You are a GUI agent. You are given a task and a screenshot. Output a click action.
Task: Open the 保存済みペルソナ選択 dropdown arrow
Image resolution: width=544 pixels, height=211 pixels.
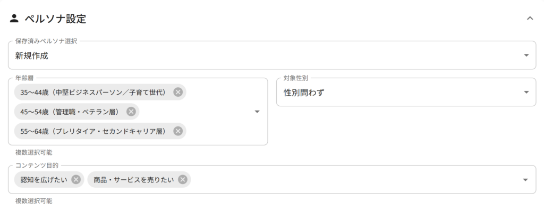click(526, 55)
